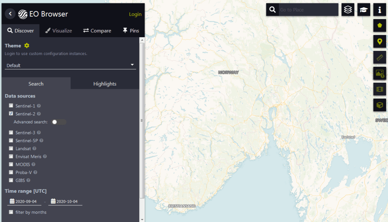Check the Landsat data source box
The width and height of the screenshot is (388, 222).
pos(11,148)
